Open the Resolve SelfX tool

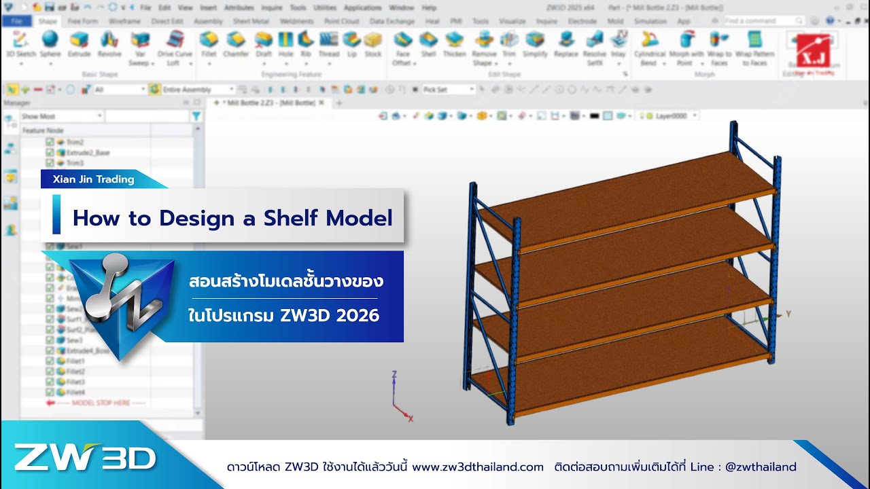pos(595,48)
